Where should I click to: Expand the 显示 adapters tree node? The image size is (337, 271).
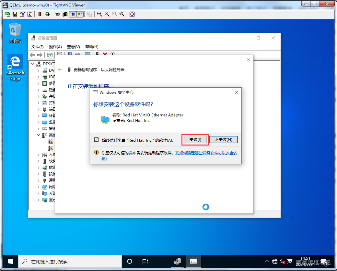pyautogui.click(x=39, y=200)
